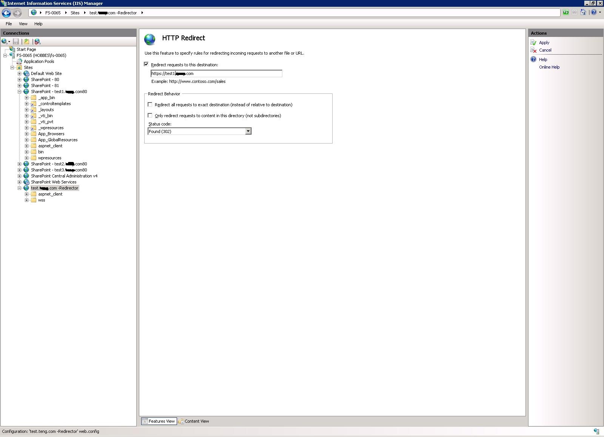Switch to the Content View tab
Viewport: 604px width, 437px height.
[x=194, y=421]
